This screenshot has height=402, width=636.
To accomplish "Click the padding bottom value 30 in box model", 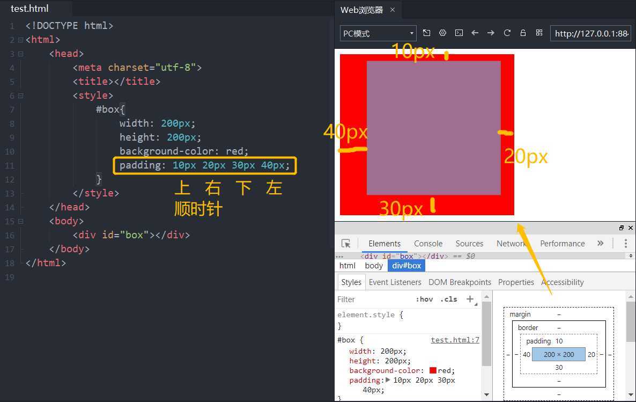I will [559, 368].
